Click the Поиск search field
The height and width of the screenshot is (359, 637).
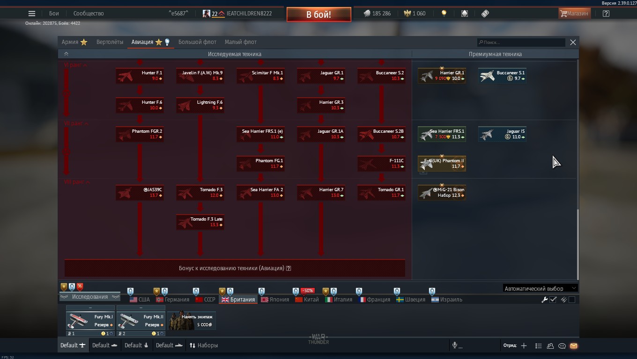tap(521, 43)
